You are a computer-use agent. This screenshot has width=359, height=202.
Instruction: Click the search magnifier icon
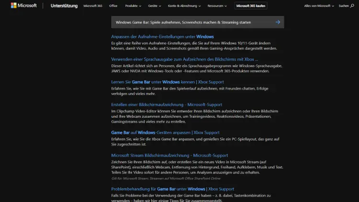(x=352, y=6)
